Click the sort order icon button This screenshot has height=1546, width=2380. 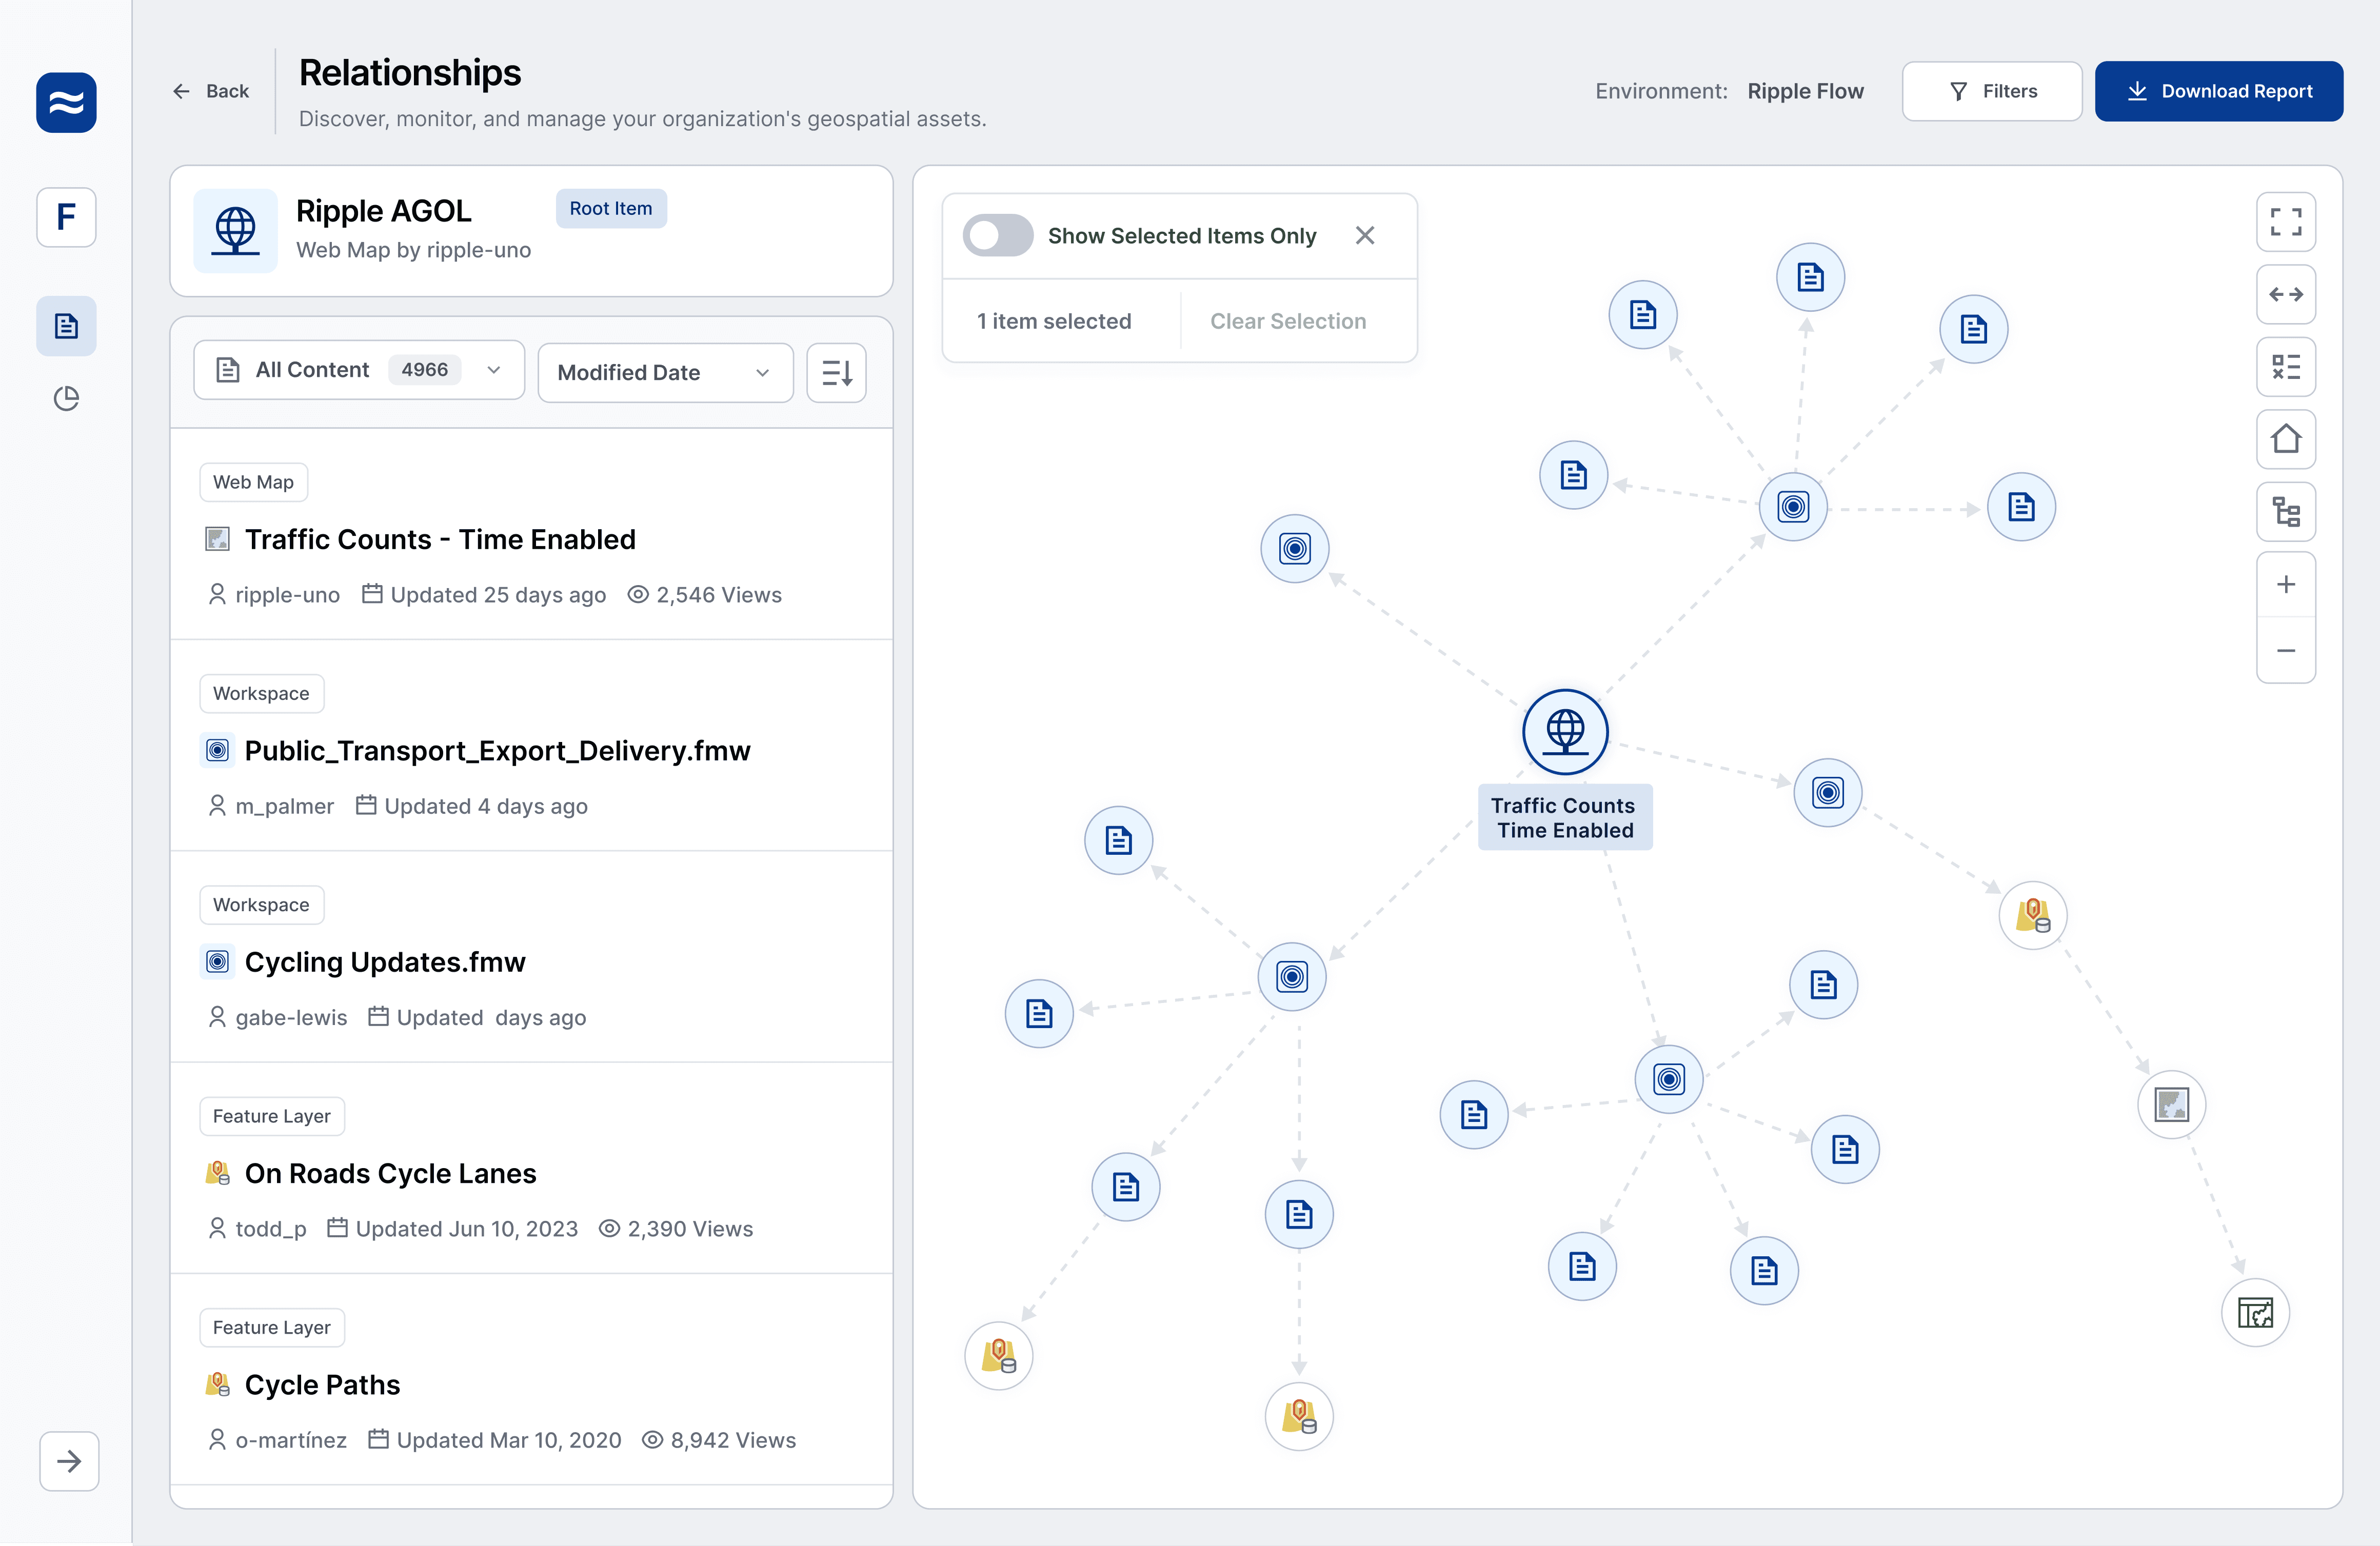pos(836,372)
